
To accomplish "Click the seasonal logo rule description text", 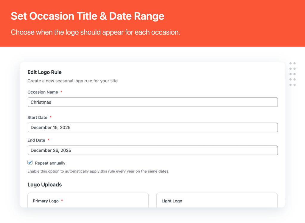I will click(x=72, y=81).
